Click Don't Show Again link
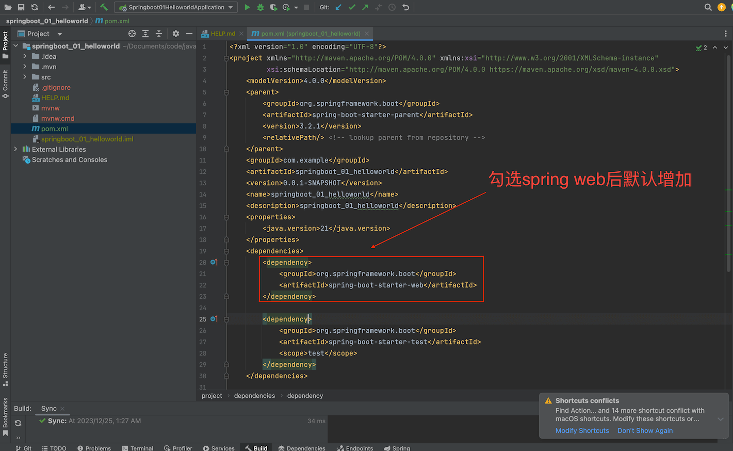733x451 pixels. 645,430
